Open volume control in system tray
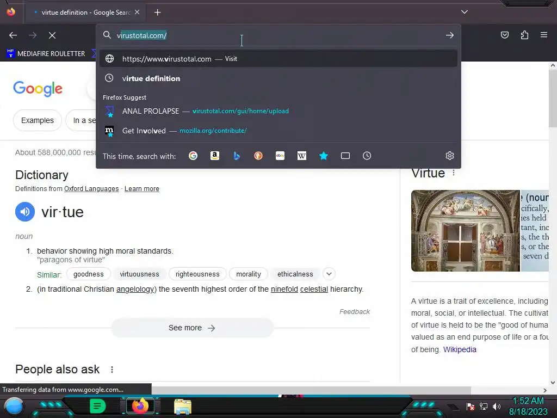557x418 pixels. point(497,406)
